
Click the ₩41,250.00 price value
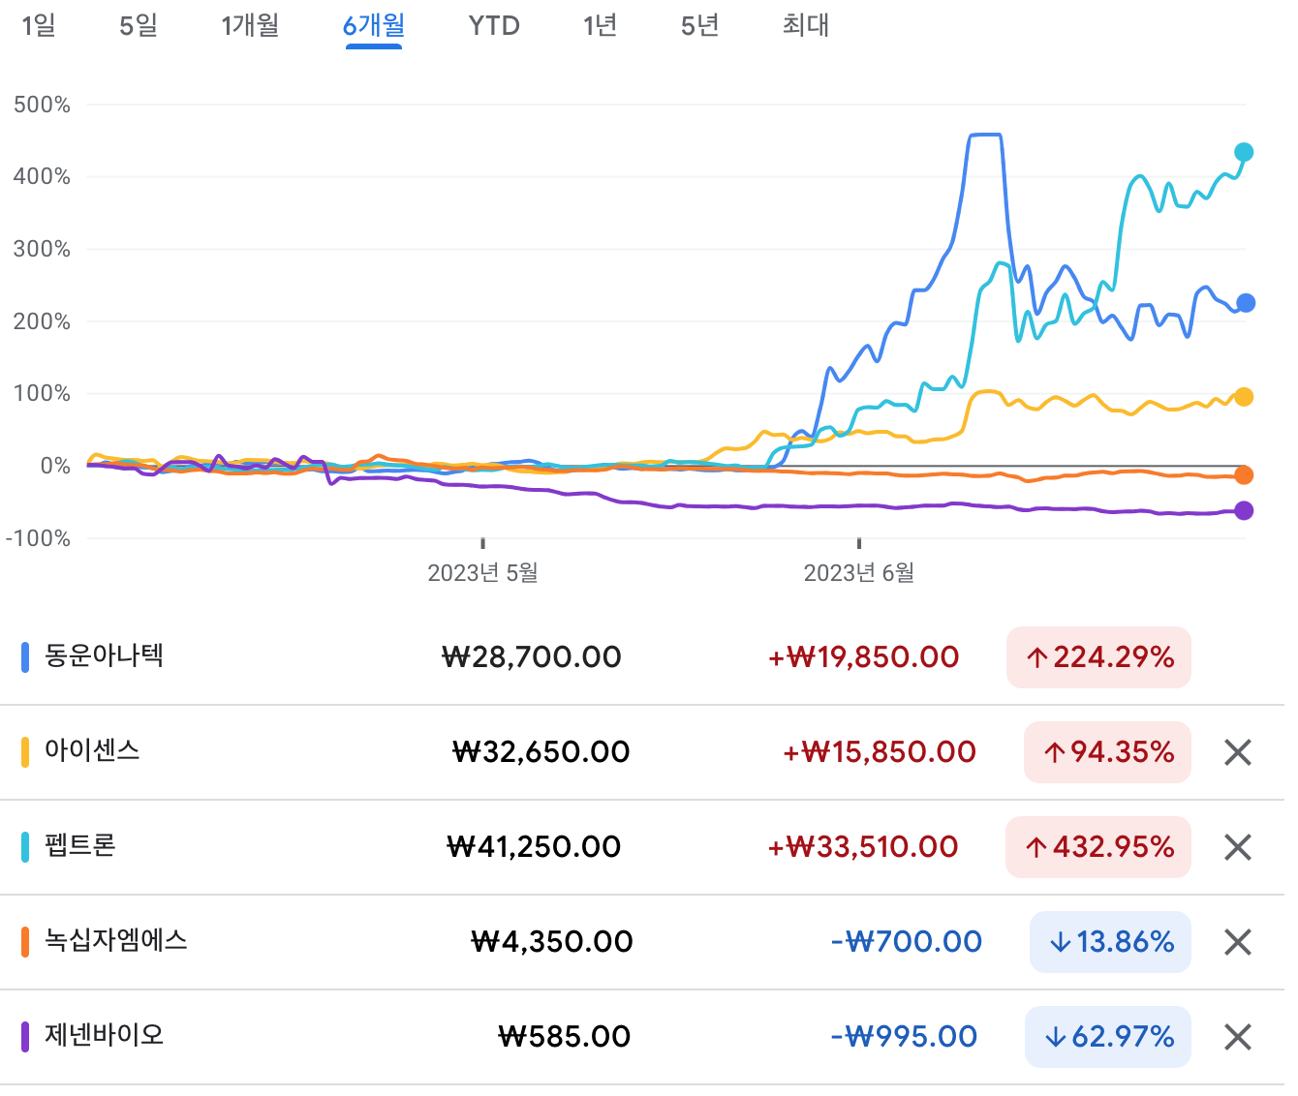533,847
